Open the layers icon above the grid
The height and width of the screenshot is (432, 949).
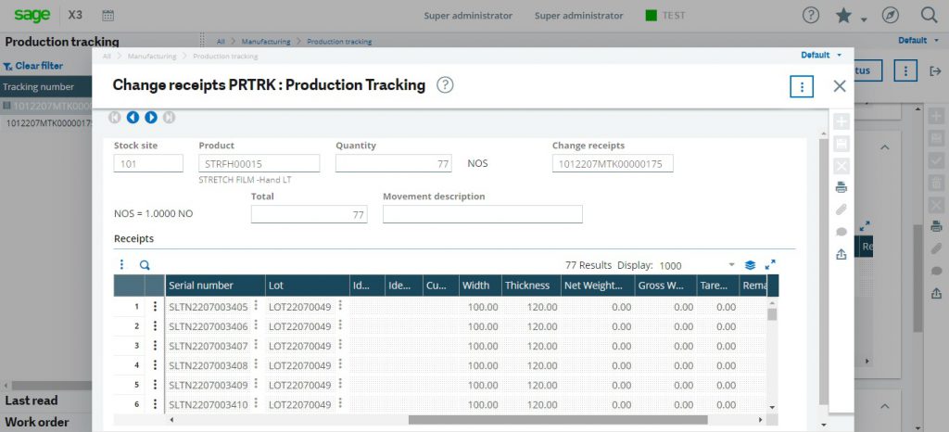[751, 264]
